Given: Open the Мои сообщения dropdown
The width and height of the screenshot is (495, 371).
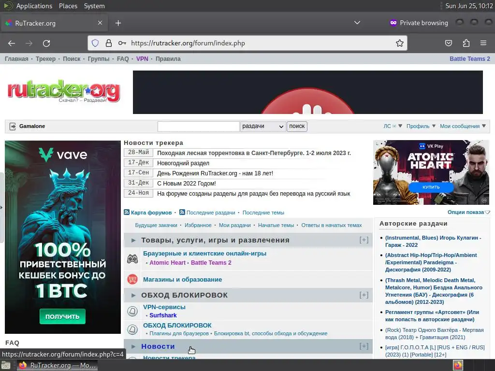Looking at the screenshot, I should coord(463,126).
